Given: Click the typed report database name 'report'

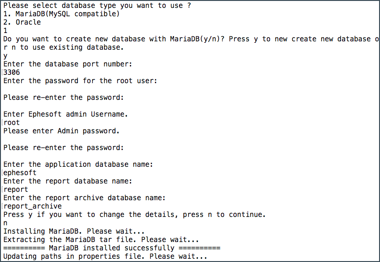Looking at the screenshot, I should coord(16,190).
